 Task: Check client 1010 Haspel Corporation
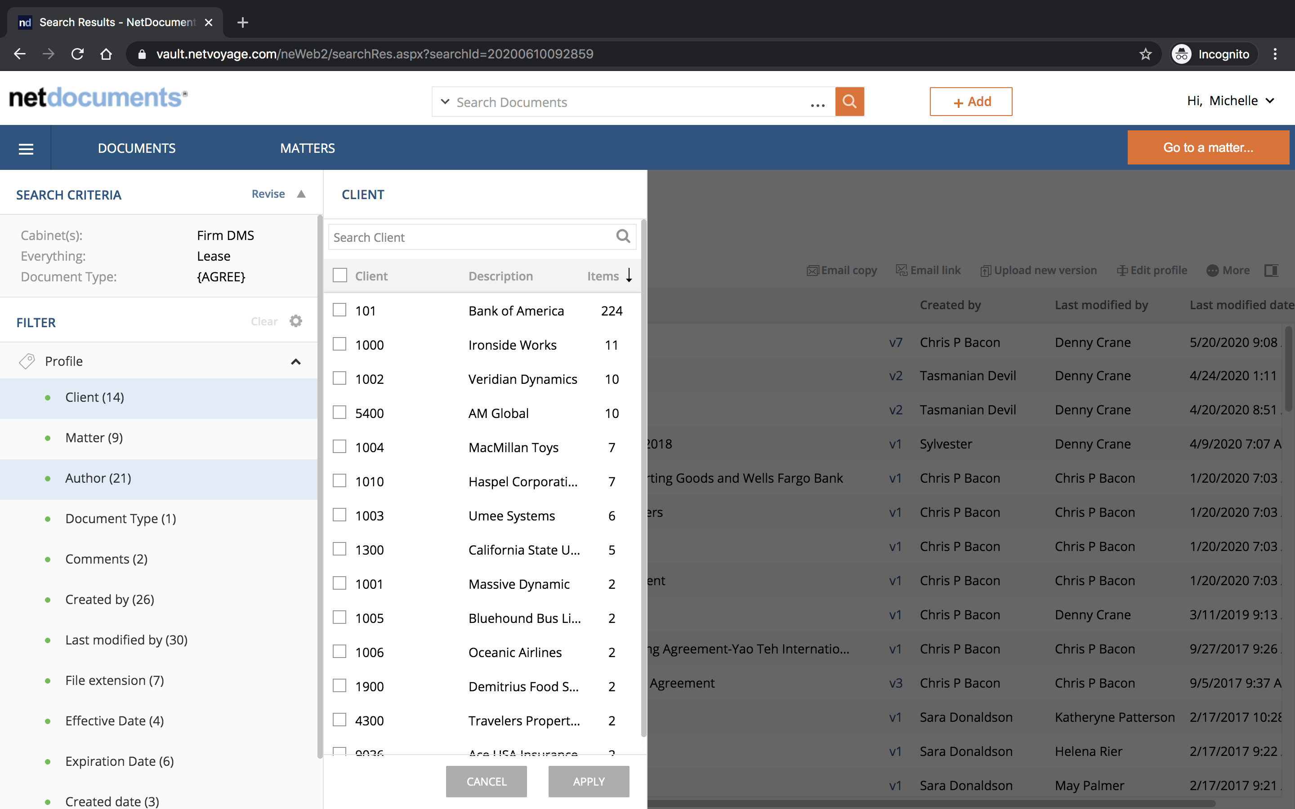click(x=340, y=480)
